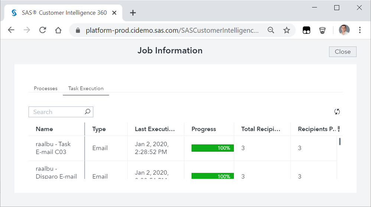Select the Task Execution tab
The width and height of the screenshot is (371, 207).
(86, 88)
